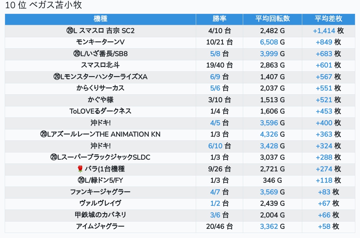Click the +1,414 枚 average difference

click(328, 31)
